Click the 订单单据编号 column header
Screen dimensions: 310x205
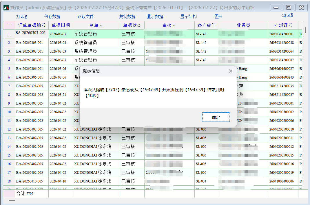[x=32, y=25]
